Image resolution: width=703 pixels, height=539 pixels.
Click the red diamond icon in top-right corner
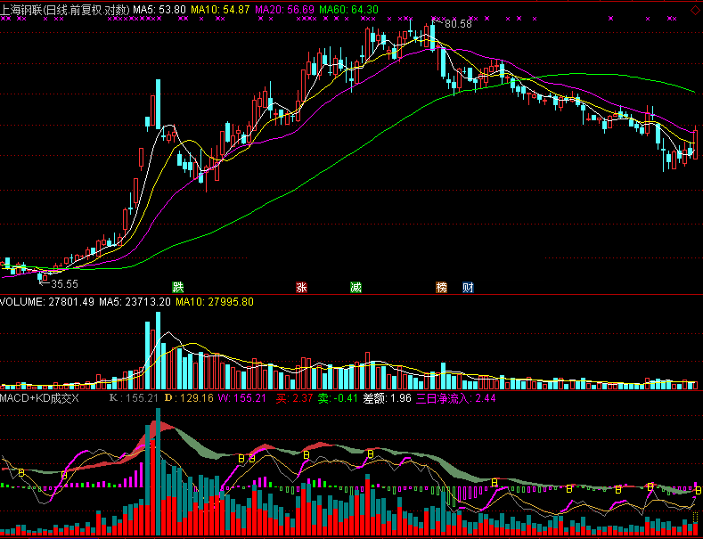click(x=694, y=10)
